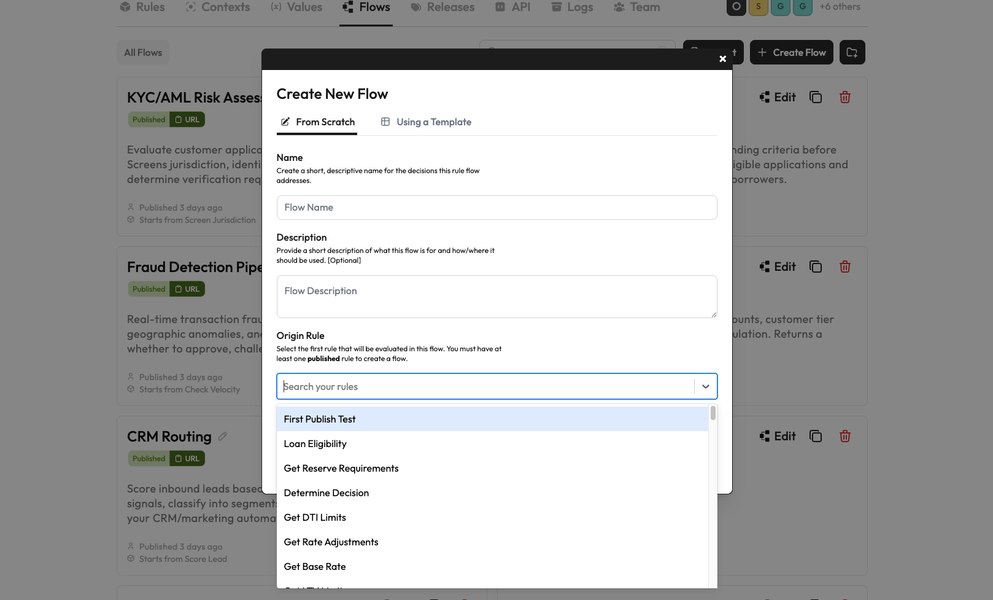Viewport: 993px width, 600px height.
Task: Click the Values section icon
Action: (x=275, y=7)
